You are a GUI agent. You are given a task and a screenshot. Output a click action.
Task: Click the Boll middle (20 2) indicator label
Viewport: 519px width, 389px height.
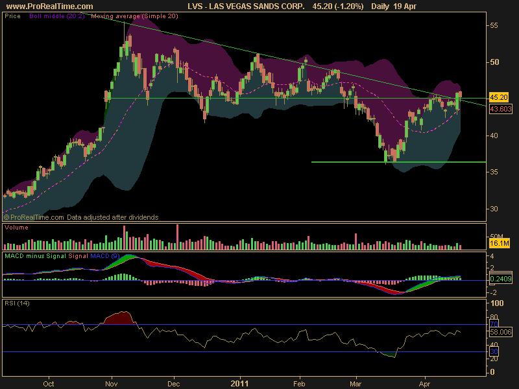coord(57,16)
